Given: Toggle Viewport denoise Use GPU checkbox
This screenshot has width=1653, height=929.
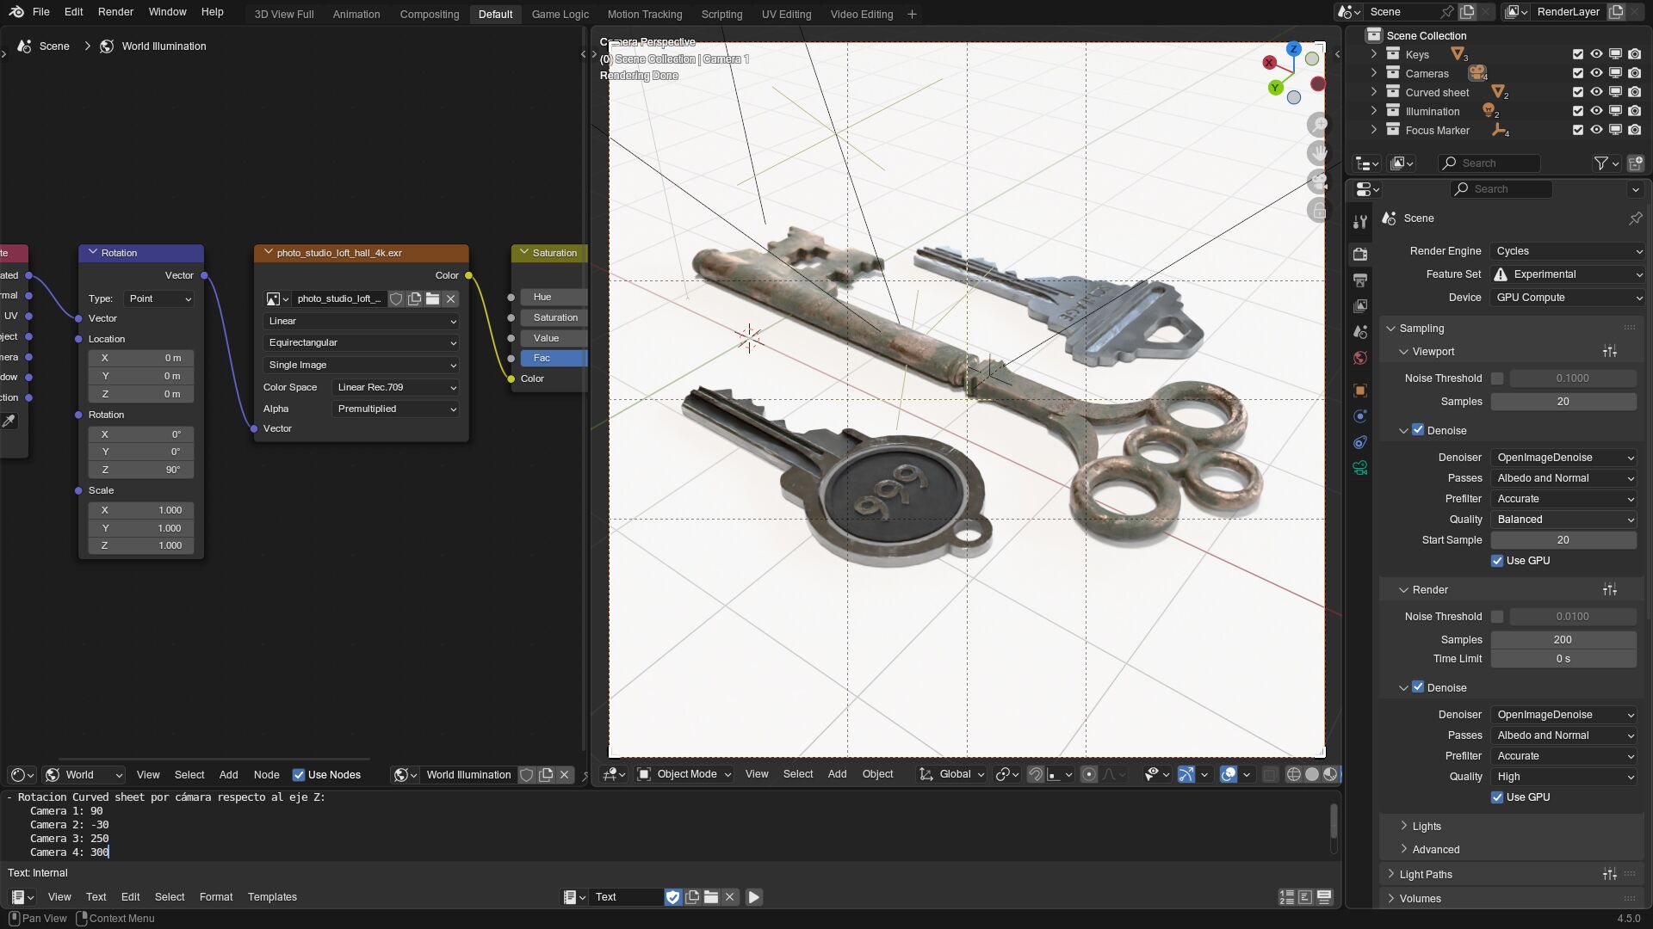Looking at the screenshot, I should (1497, 561).
